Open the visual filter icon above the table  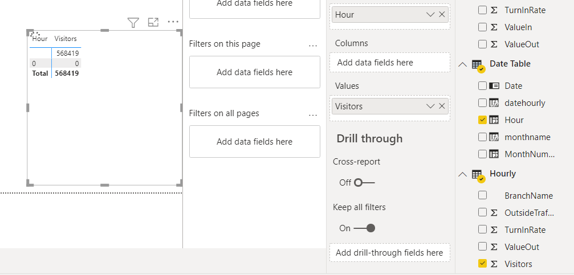click(x=133, y=23)
